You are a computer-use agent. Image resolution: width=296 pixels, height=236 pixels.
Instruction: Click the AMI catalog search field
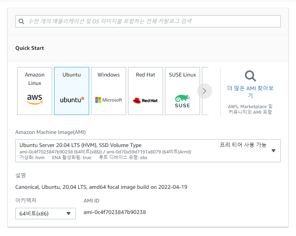click(148, 21)
